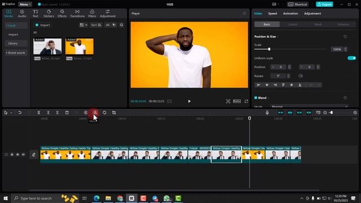Open the Transitions panel

[x=77, y=14]
